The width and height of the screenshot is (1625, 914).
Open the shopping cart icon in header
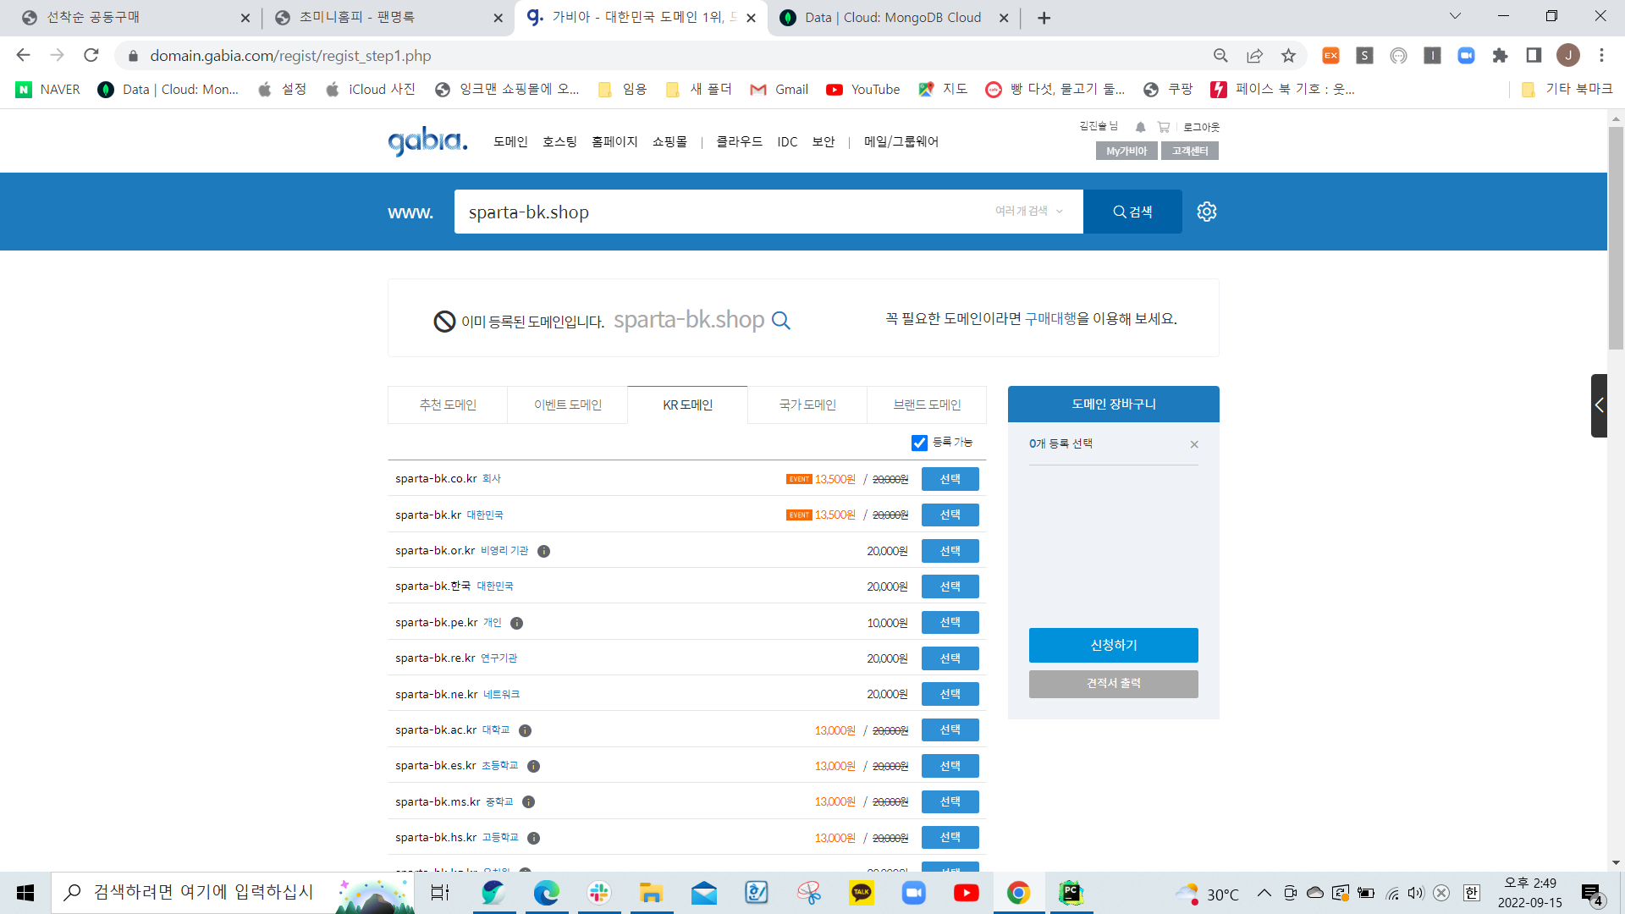point(1164,127)
